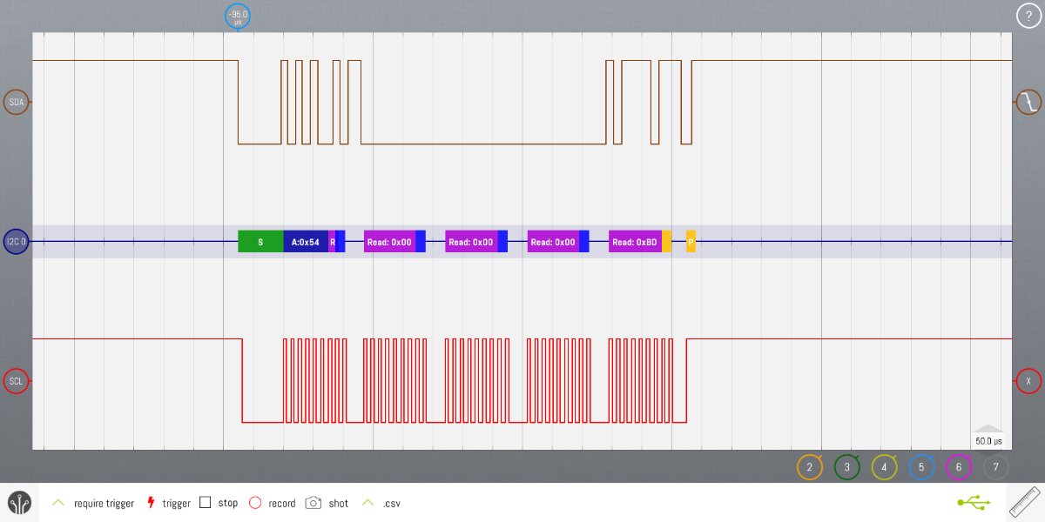Click the -95.0 µs trigger position marker

click(238, 17)
